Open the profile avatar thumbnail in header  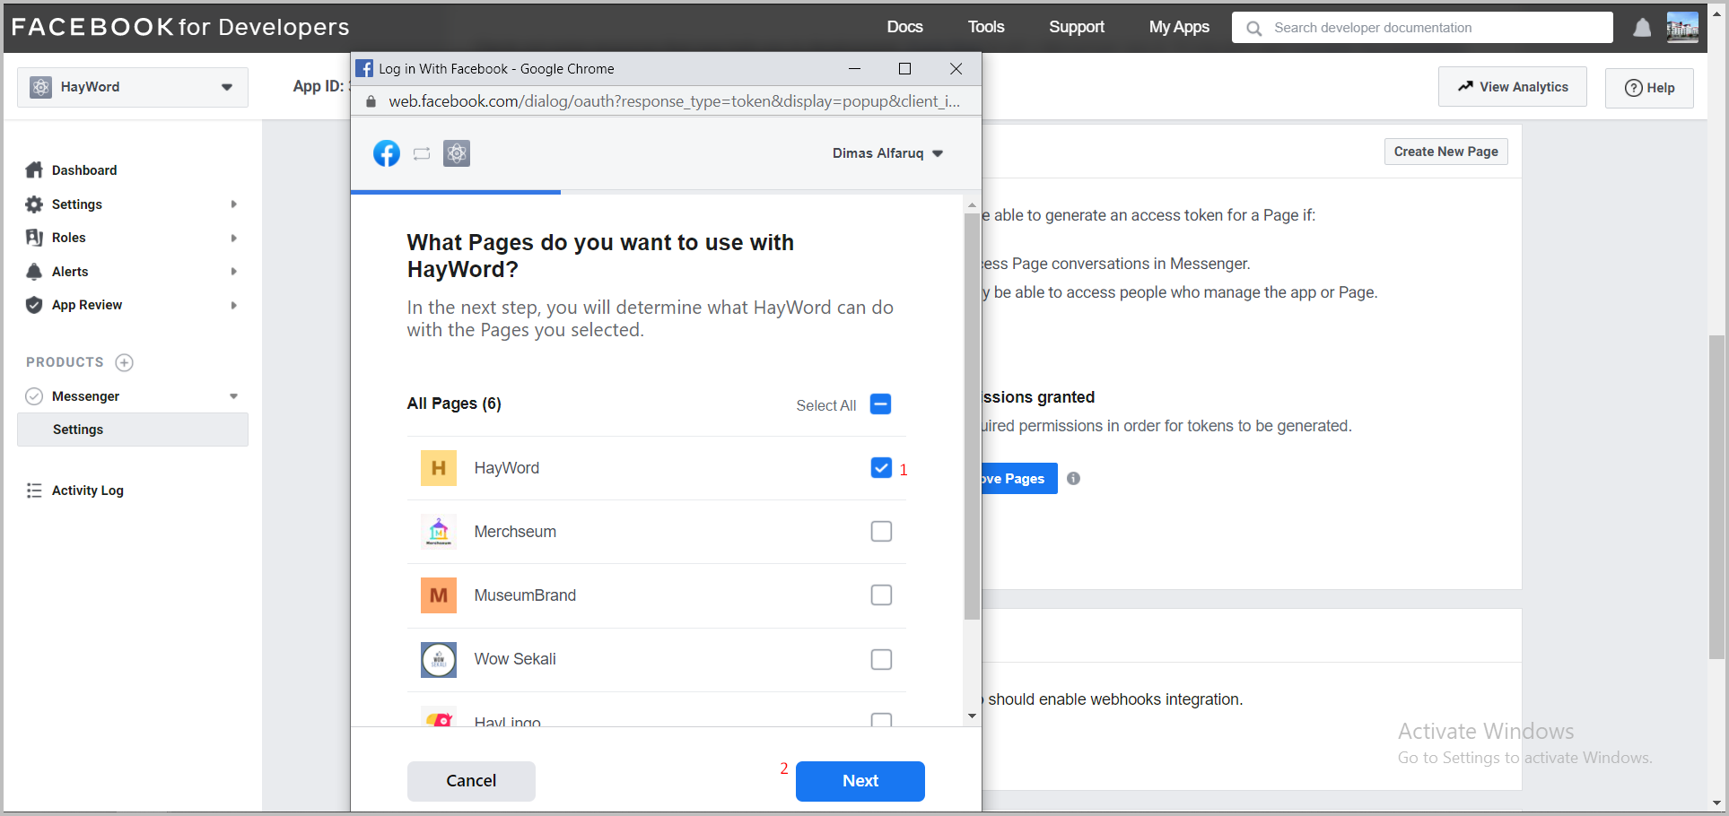[1682, 27]
